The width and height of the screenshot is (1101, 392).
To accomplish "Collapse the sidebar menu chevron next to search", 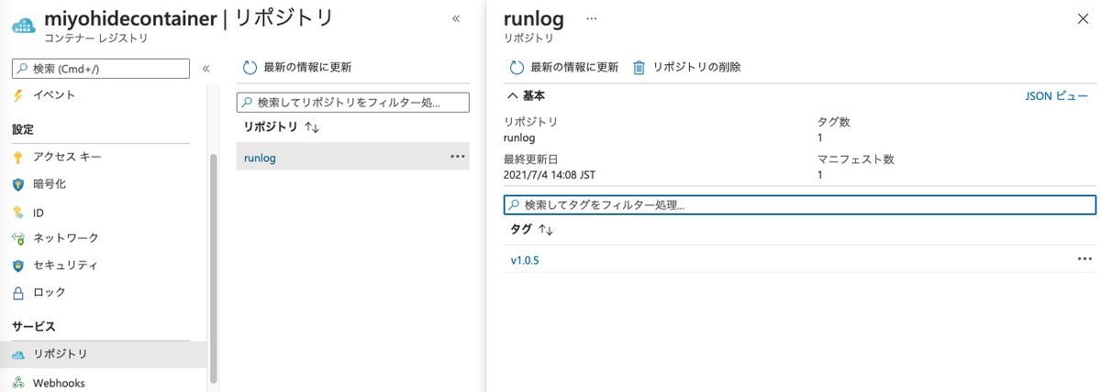I will point(206,68).
